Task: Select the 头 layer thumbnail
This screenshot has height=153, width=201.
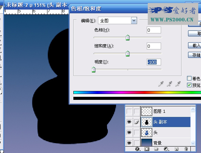Action: [147, 133]
